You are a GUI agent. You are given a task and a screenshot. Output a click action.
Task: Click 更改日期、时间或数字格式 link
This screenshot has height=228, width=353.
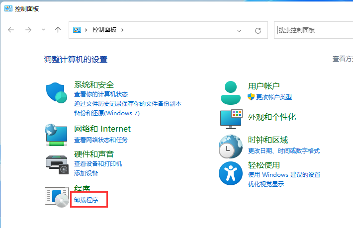pyautogui.click(x=284, y=151)
